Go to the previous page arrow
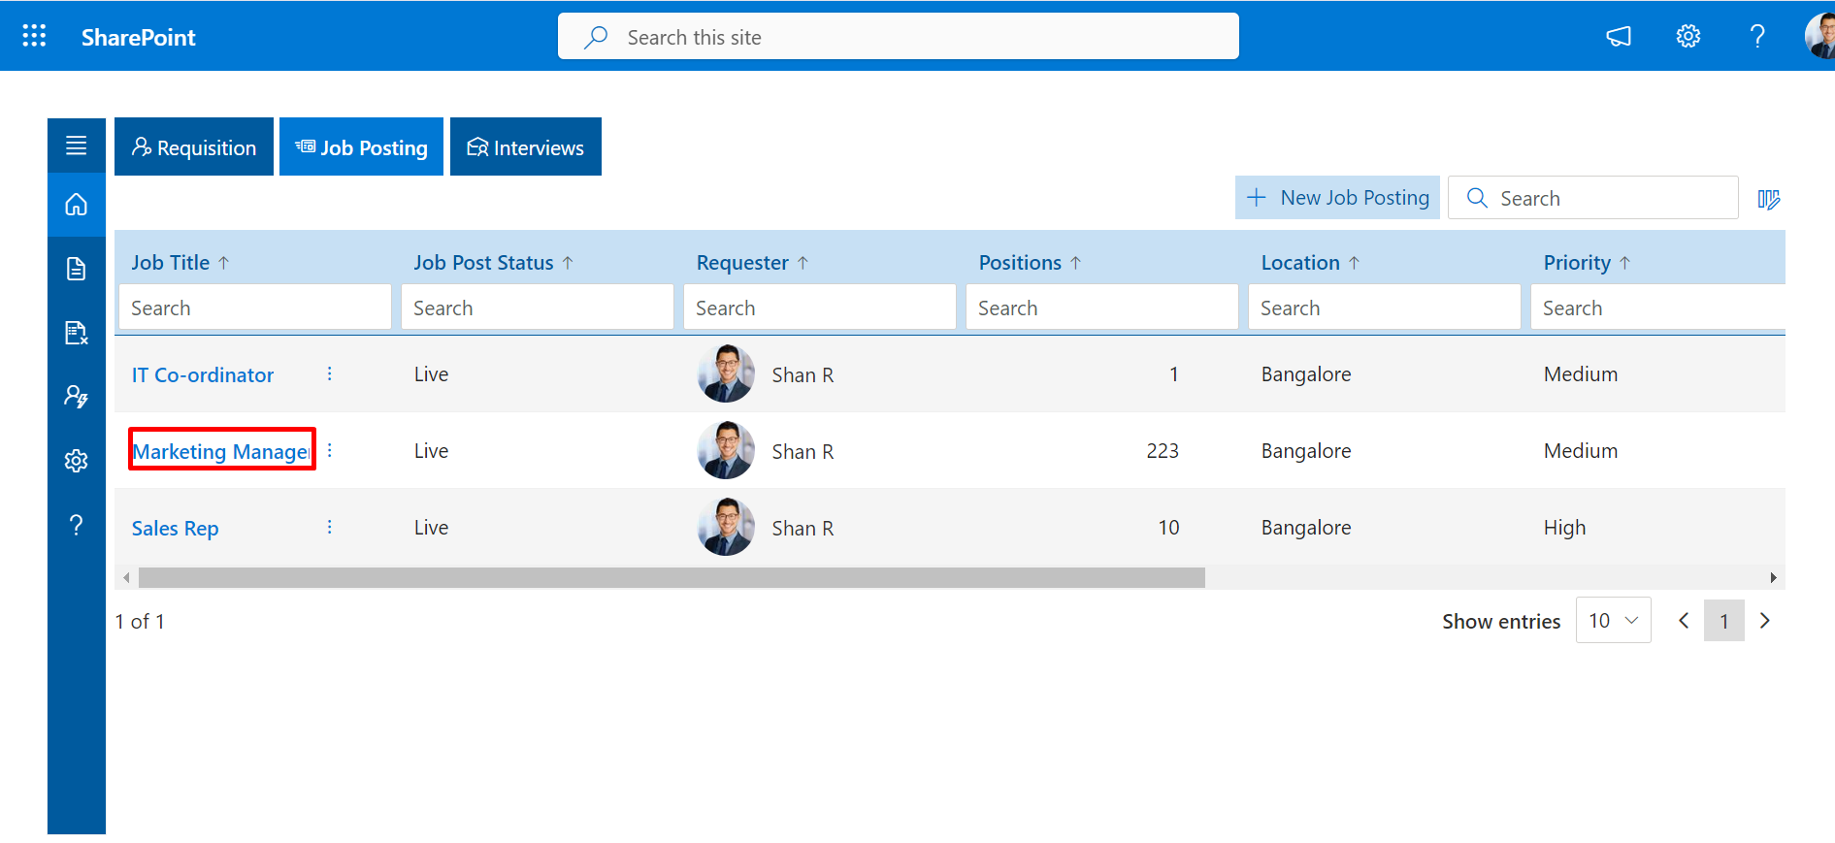 (x=1684, y=621)
